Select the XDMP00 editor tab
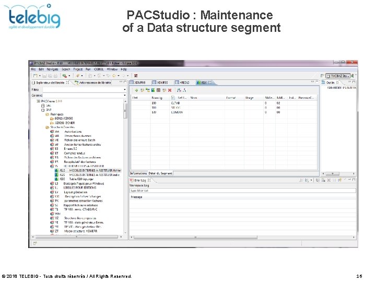The image size is (376, 282). (x=160, y=83)
